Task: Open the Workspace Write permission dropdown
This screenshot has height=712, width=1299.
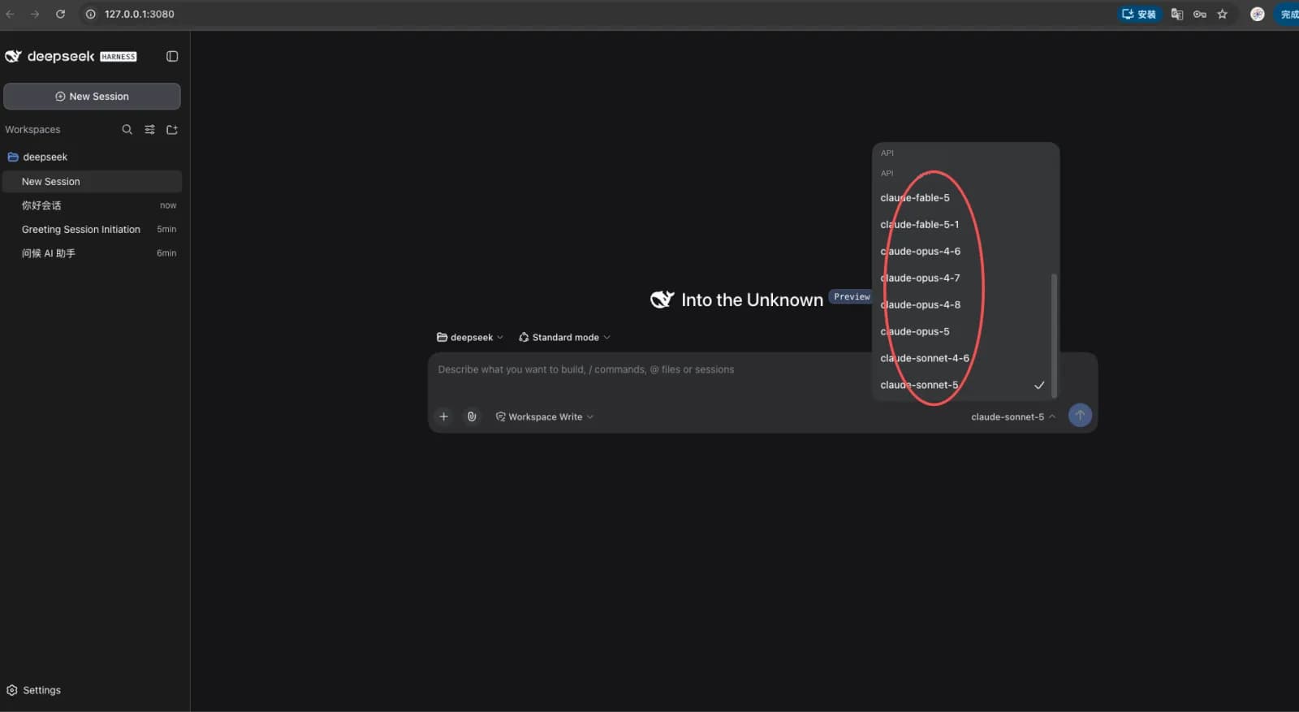Action: [x=545, y=416]
